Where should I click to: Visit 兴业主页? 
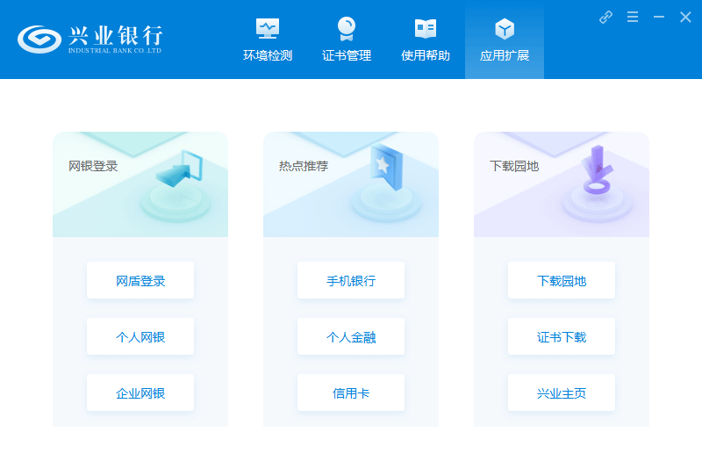[x=562, y=392]
